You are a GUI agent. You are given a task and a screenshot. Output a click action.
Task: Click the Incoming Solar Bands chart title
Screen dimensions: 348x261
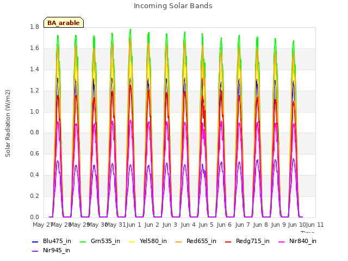[173, 6]
